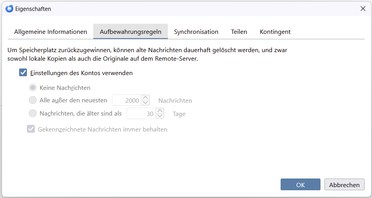372x198 pixels.
Task: Click the Thunderbird icon in title bar
Action: (x=9, y=9)
